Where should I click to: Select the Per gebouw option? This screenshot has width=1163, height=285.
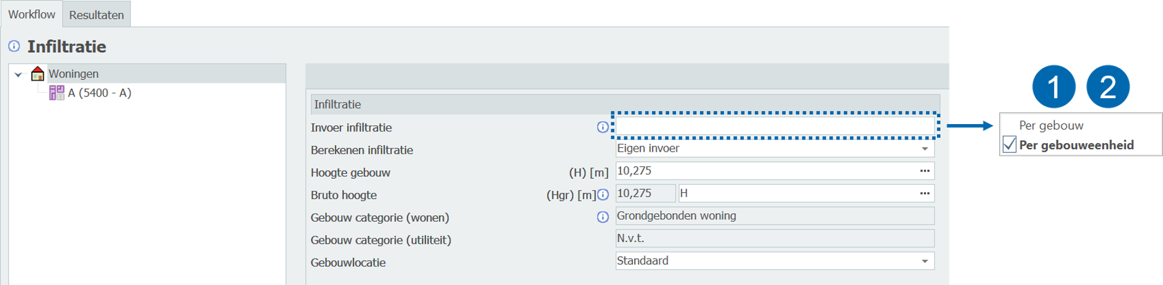pos(1051,125)
